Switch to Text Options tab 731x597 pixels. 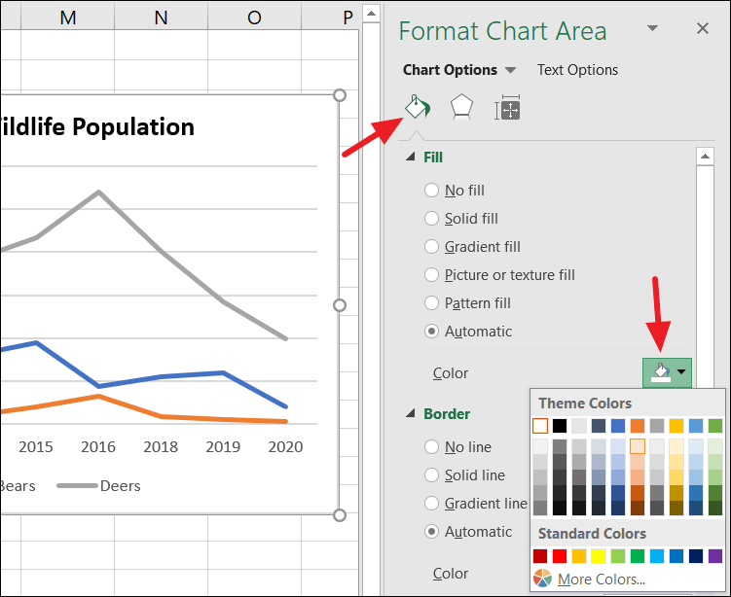click(577, 70)
